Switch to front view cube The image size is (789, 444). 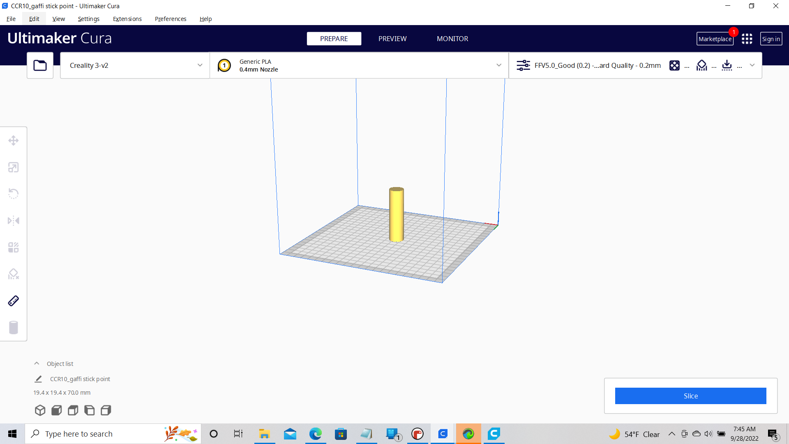[57, 410]
